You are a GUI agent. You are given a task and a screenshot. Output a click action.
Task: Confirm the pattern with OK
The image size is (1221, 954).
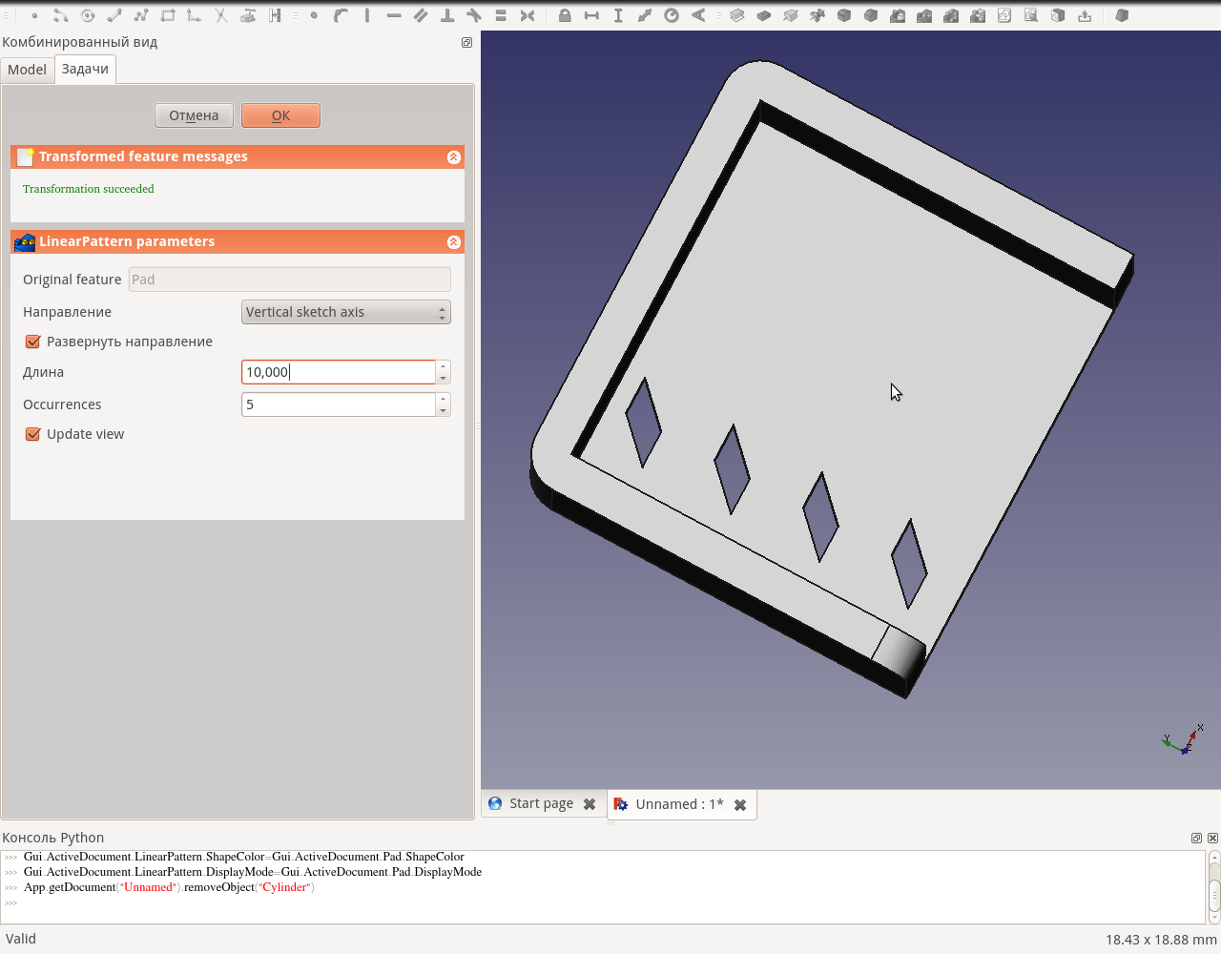click(280, 114)
